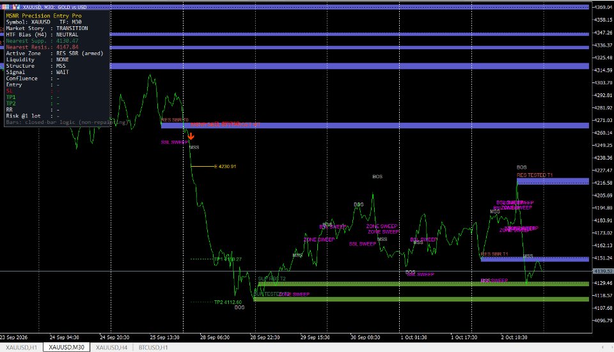Click the SSL SWEEP label below RES SBR T0

175,142
